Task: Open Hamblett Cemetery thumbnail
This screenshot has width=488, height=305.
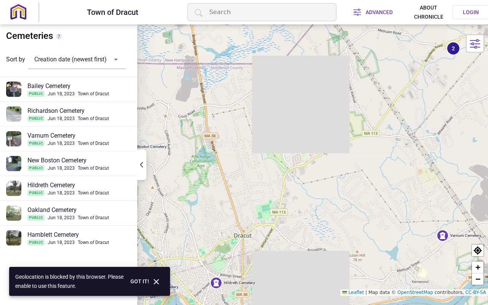Action: pyautogui.click(x=14, y=238)
